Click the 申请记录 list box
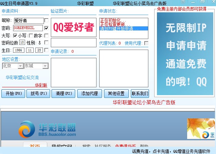Viewport: 216px width, 154px height. click(x=73, y=73)
